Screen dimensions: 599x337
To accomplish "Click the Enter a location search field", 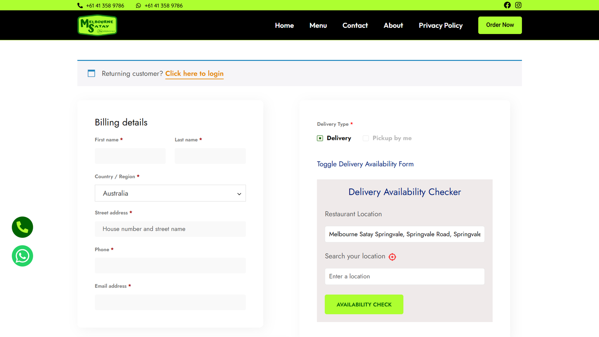I will pos(405,276).
